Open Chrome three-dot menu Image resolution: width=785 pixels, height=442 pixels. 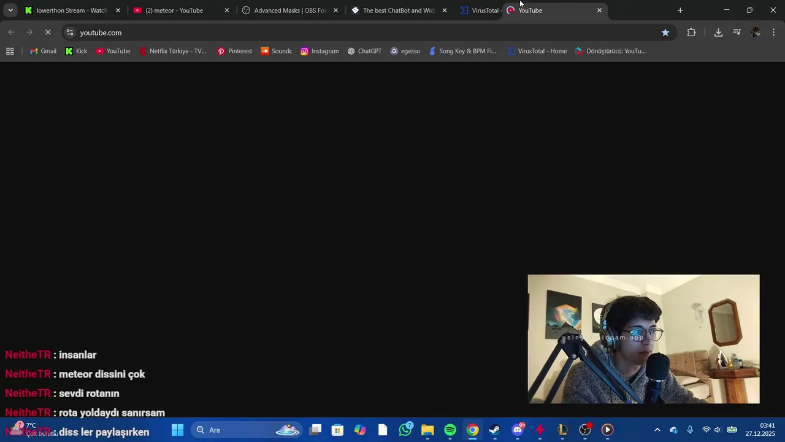click(x=773, y=33)
